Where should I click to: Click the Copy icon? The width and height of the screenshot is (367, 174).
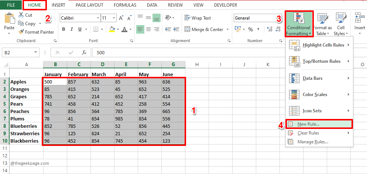tap(21, 23)
